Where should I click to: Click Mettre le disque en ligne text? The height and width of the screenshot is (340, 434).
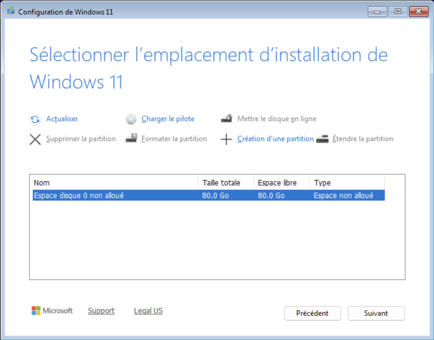point(277,119)
